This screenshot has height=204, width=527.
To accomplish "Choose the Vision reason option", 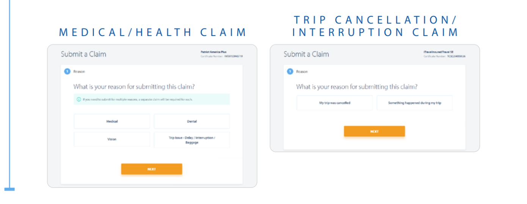I will coord(112,139).
